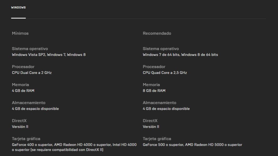
Task: Click Versión 11 text under Recomendado
Action: point(151,126)
